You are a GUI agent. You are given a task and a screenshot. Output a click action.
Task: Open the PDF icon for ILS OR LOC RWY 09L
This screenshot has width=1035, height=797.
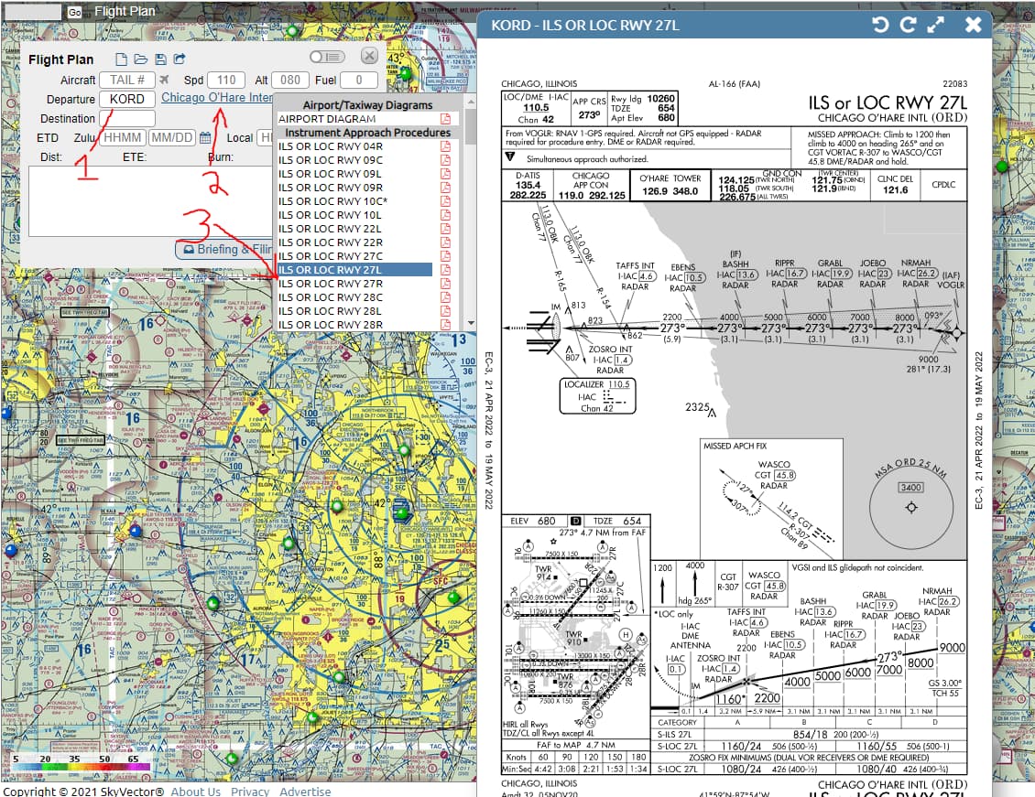(x=445, y=174)
